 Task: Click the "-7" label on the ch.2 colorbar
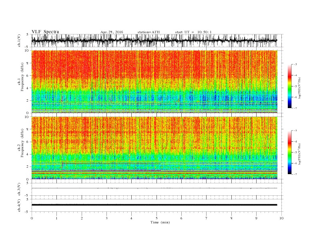[295, 174]
